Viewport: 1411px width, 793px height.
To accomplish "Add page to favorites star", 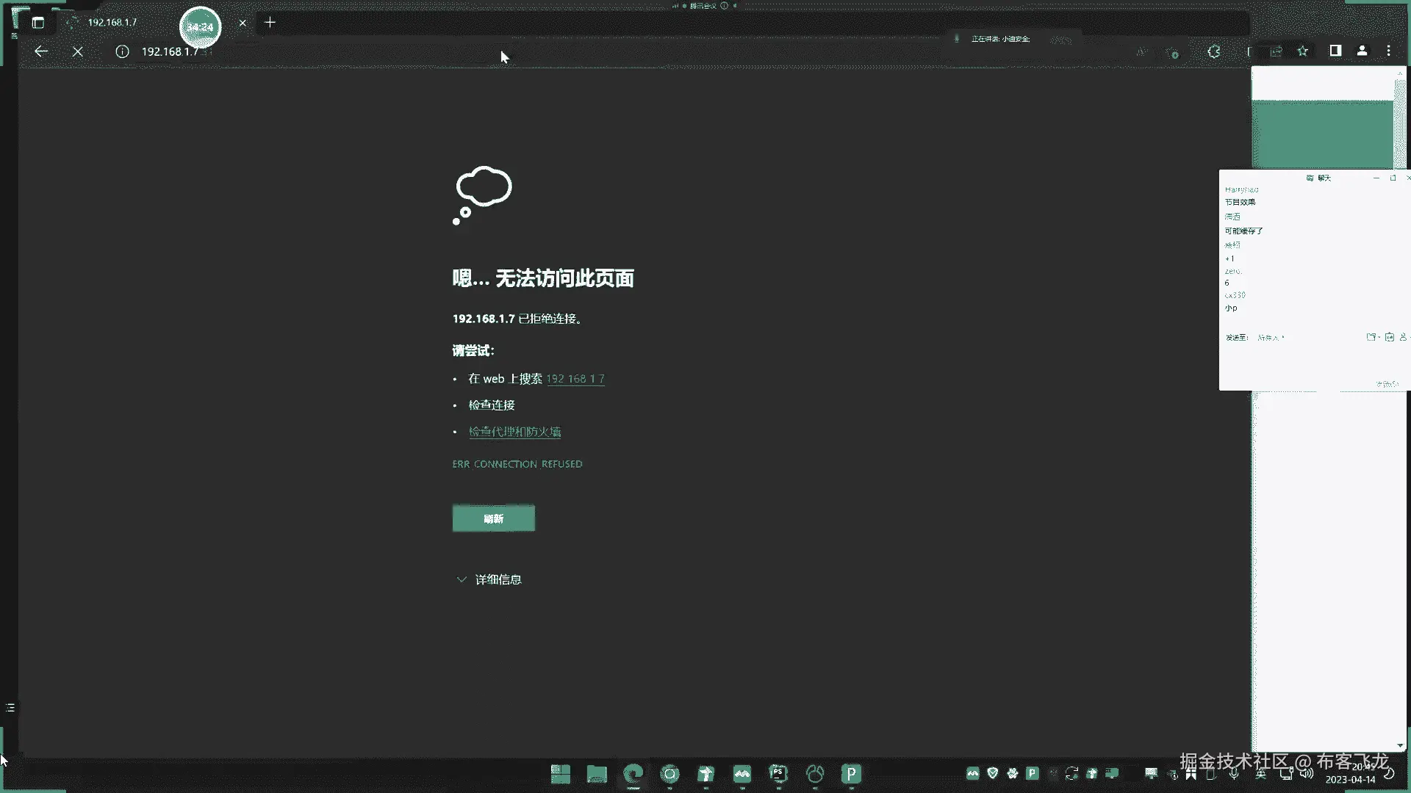I will (x=1302, y=51).
